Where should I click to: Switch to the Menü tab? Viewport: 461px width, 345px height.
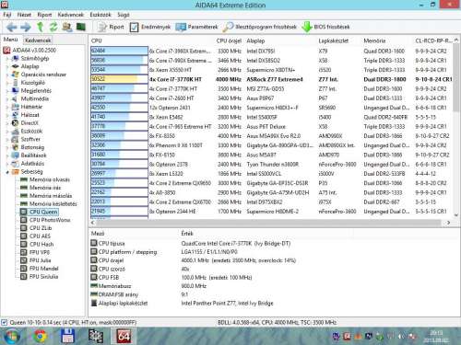tap(11, 40)
